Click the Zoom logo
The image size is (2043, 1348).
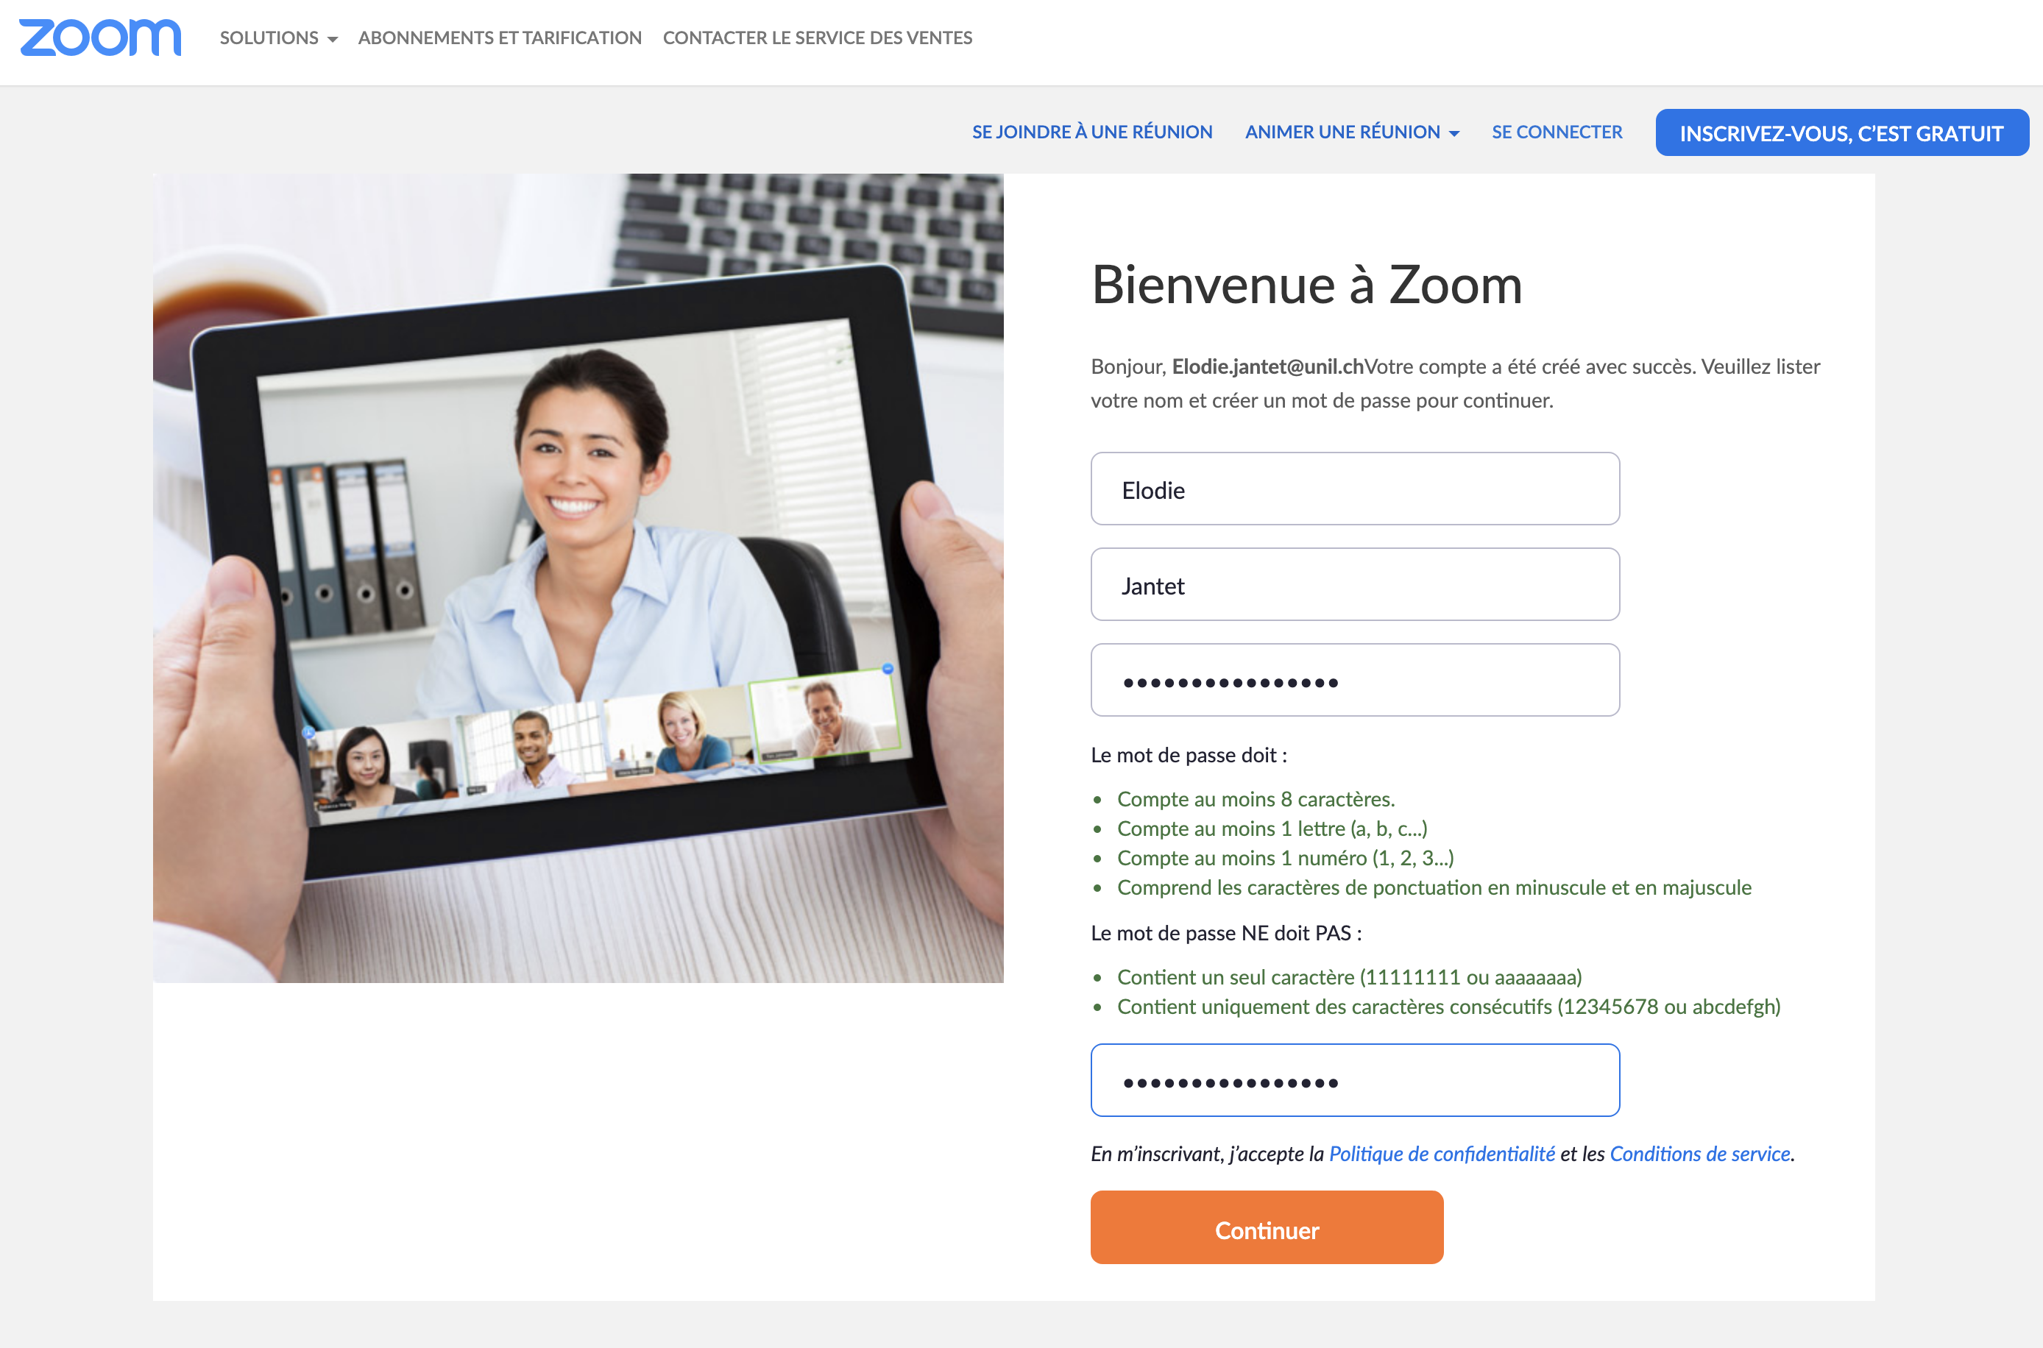point(101,38)
